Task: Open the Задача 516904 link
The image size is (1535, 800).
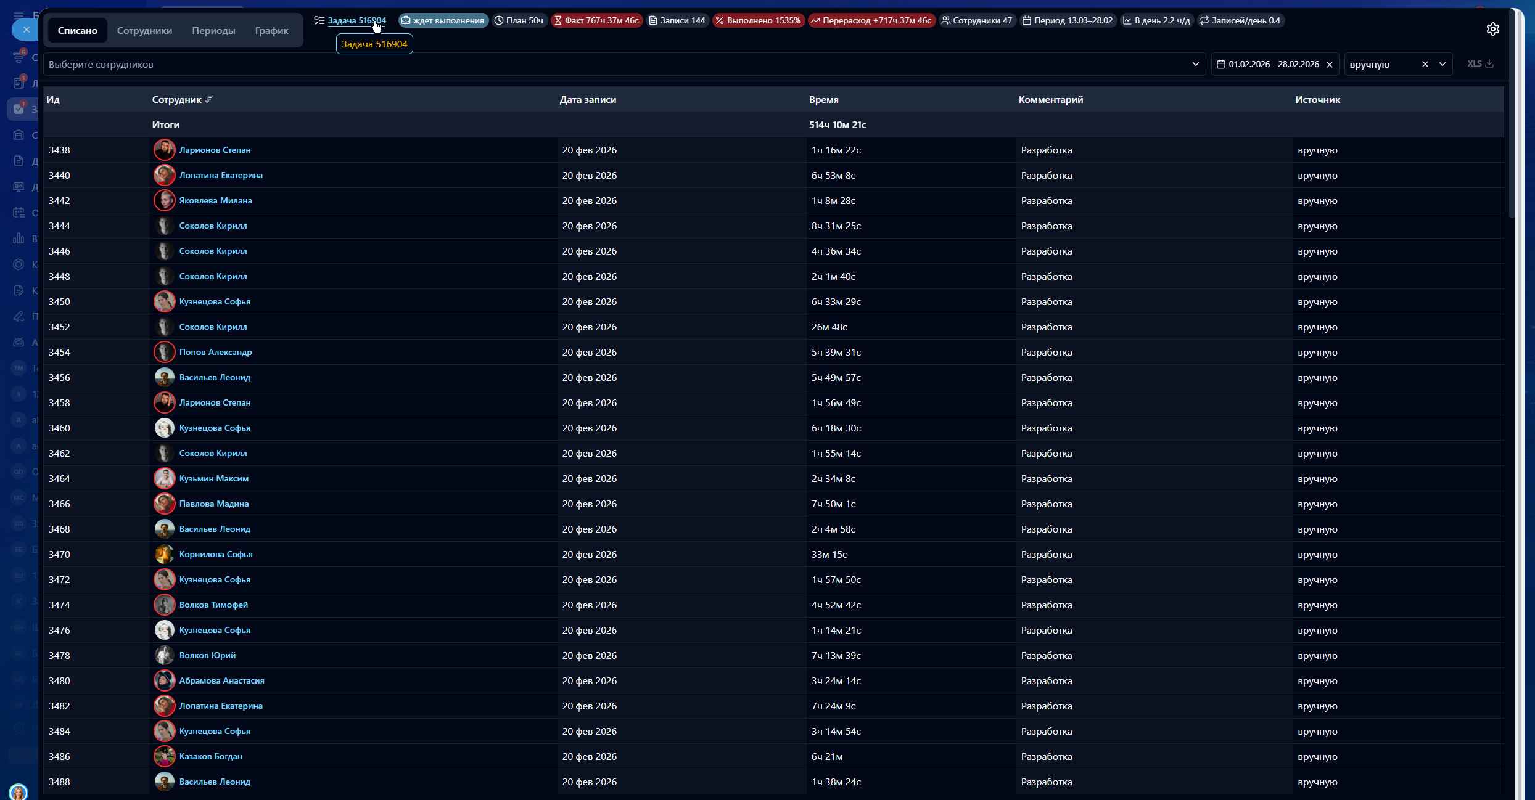Action: [x=356, y=20]
